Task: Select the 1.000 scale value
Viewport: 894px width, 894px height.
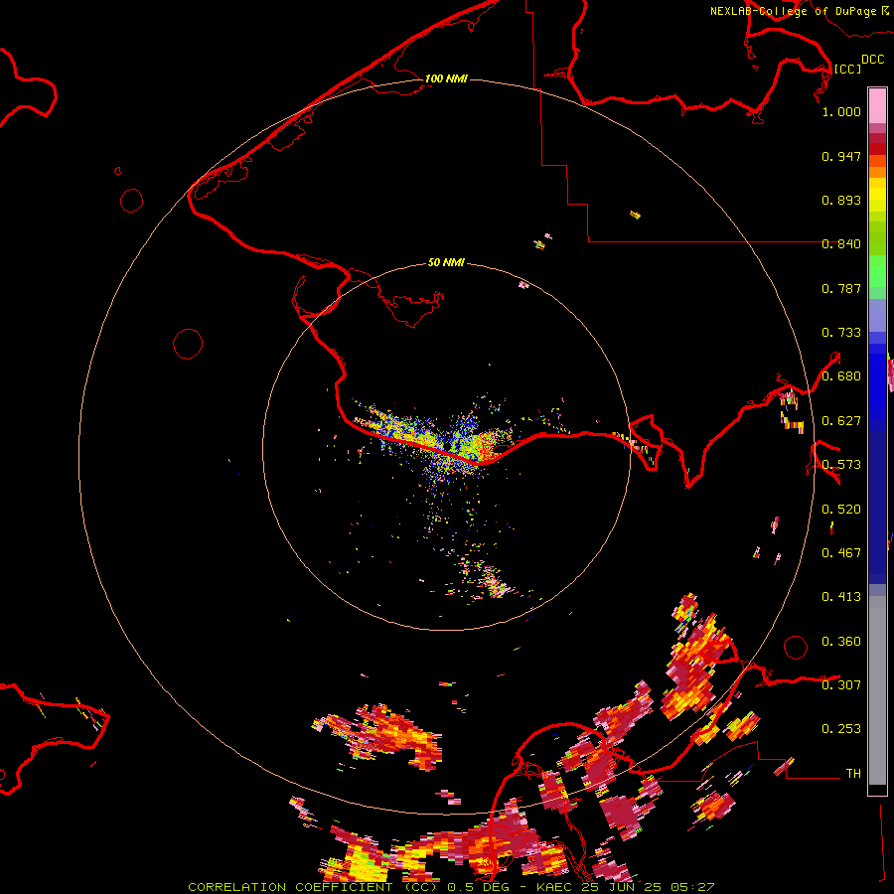Action: pyautogui.click(x=841, y=111)
